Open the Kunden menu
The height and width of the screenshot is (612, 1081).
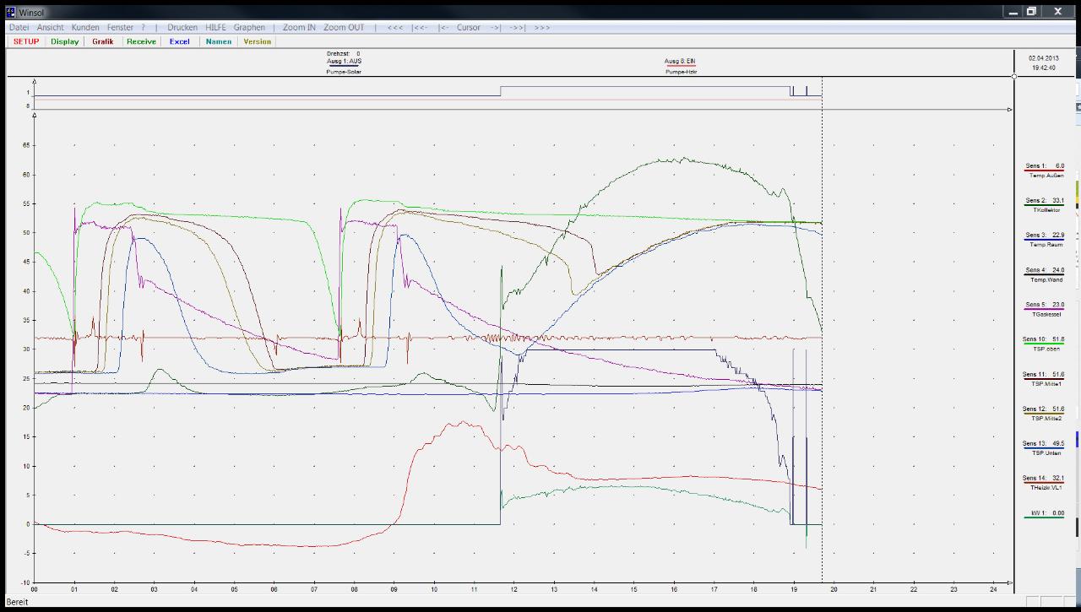point(85,27)
